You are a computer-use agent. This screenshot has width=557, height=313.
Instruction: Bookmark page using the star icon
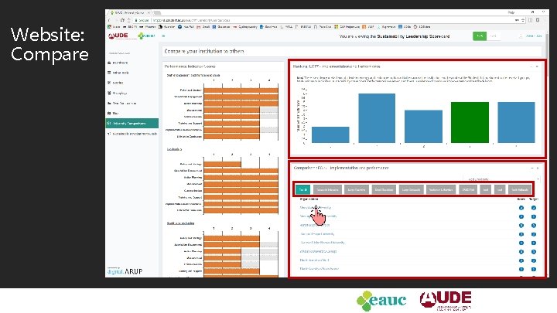(x=523, y=21)
